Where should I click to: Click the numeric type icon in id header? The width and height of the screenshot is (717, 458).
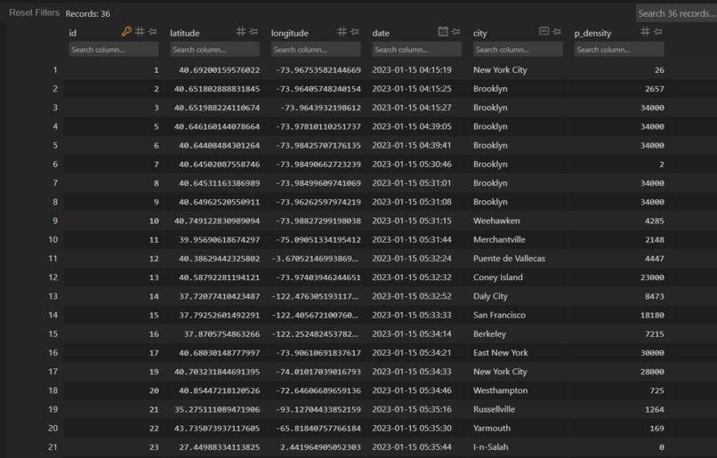(140, 31)
